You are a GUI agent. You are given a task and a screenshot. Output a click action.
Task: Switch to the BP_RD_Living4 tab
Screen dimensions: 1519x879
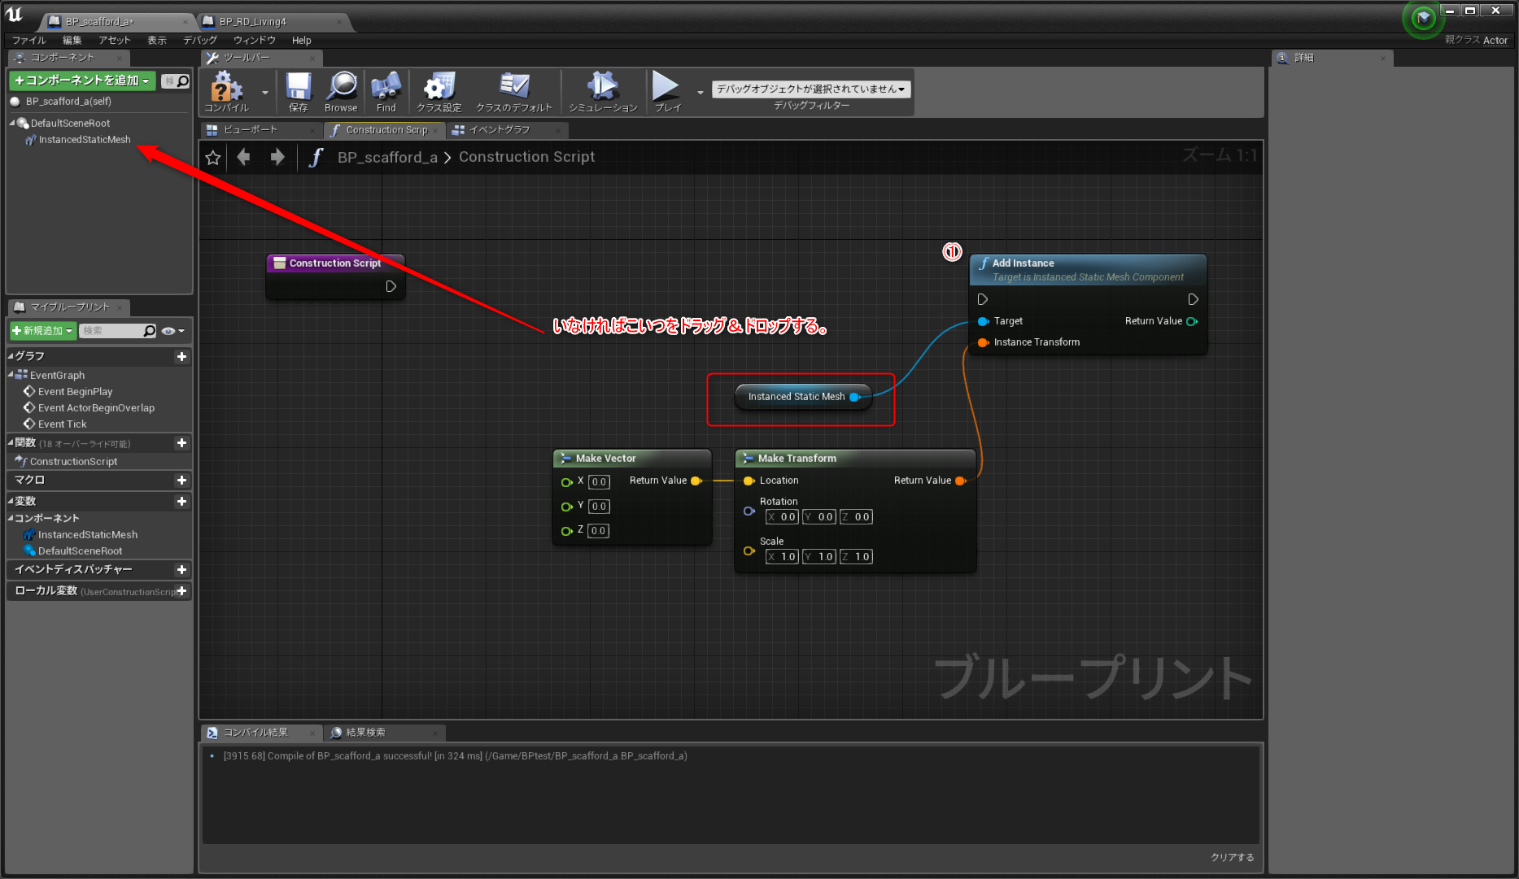point(275,22)
